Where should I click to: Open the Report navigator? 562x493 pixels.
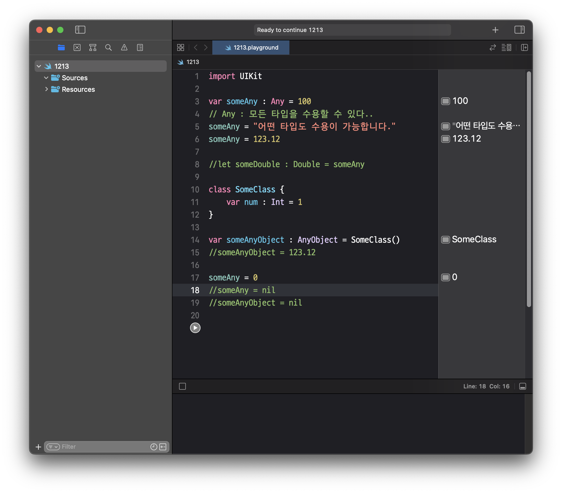[140, 47]
